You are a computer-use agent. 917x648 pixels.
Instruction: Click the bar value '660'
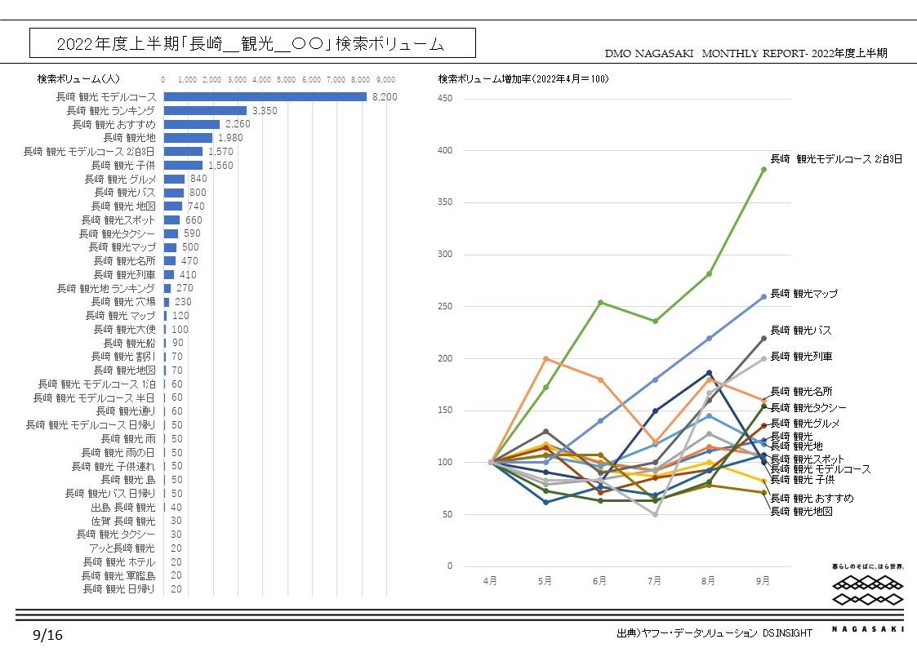[x=194, y=220]
